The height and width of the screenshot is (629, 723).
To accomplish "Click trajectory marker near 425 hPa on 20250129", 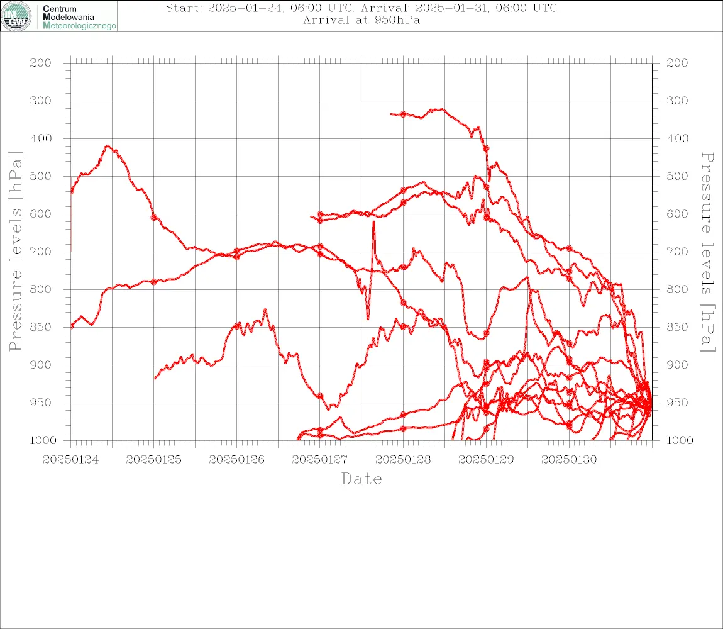I will pyautogui.click(x=486, y=148).
